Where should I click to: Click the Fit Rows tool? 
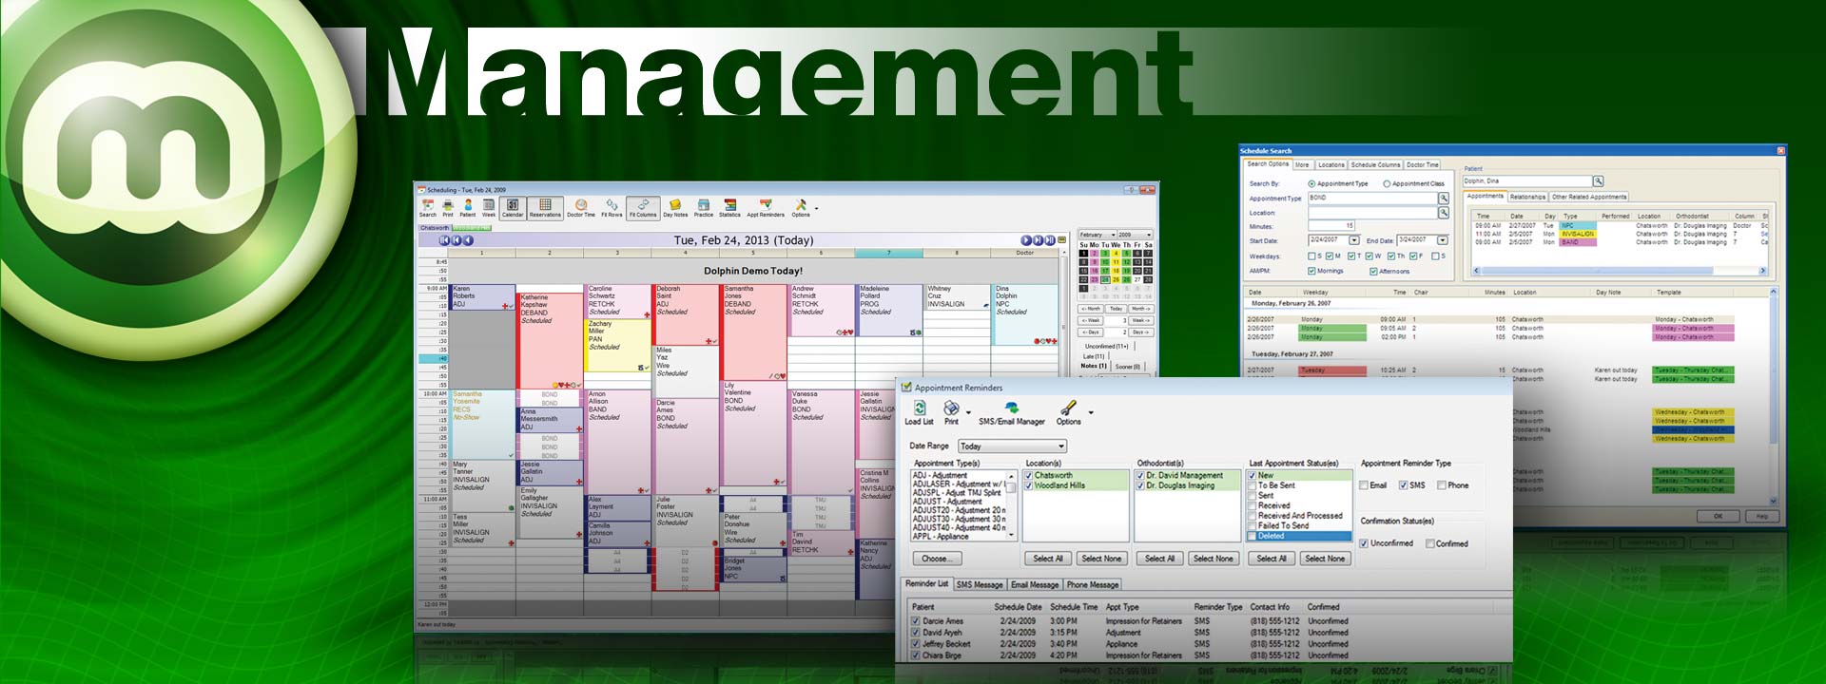coord(612,208)
